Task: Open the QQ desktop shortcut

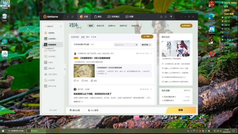Action: [x=212, y=42]
